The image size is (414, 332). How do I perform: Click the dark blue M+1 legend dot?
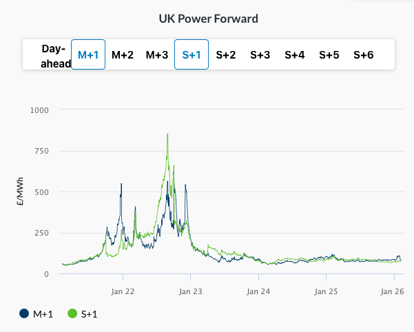coord(24,314)
